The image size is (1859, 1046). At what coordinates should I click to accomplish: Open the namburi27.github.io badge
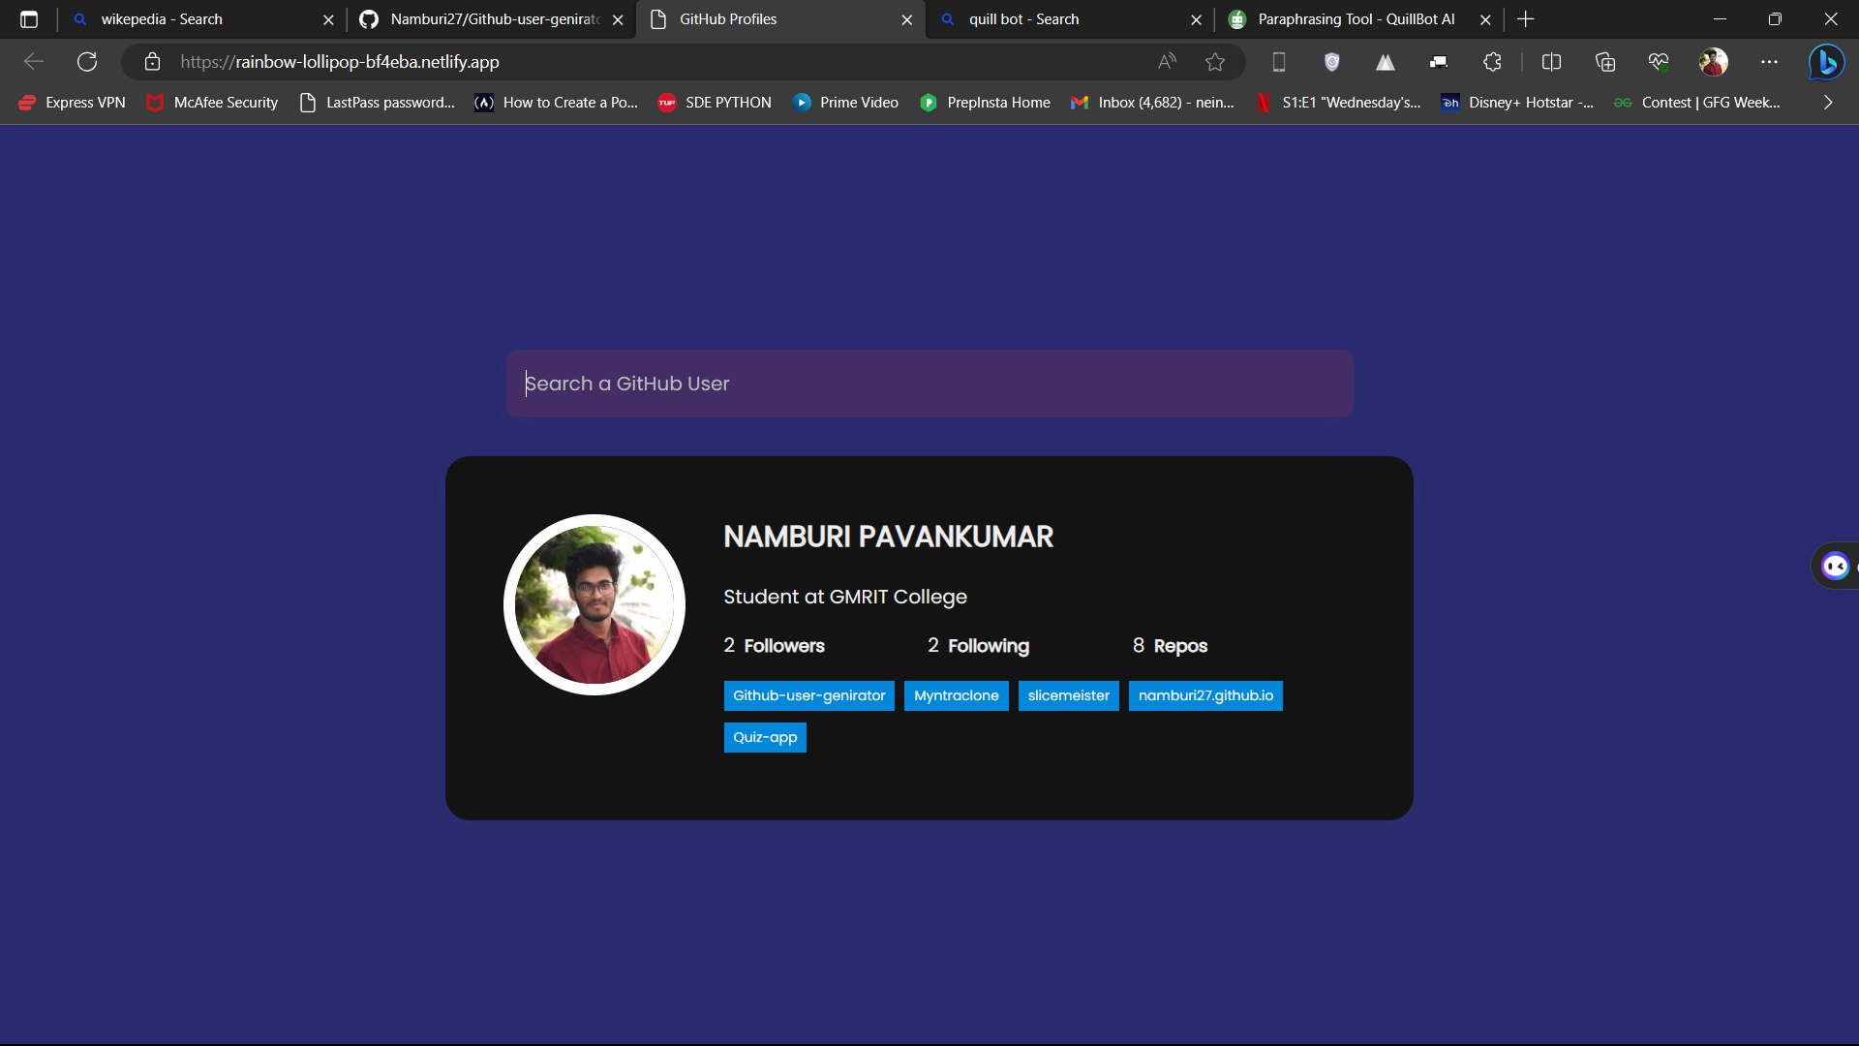coord(1204,695)
